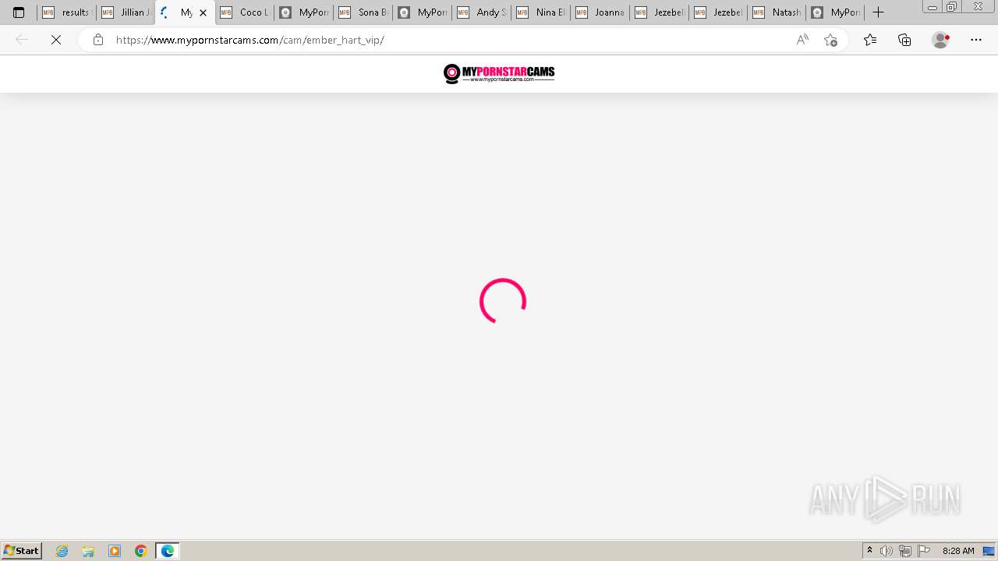Click the back navigation arrow

coord(22,40)
